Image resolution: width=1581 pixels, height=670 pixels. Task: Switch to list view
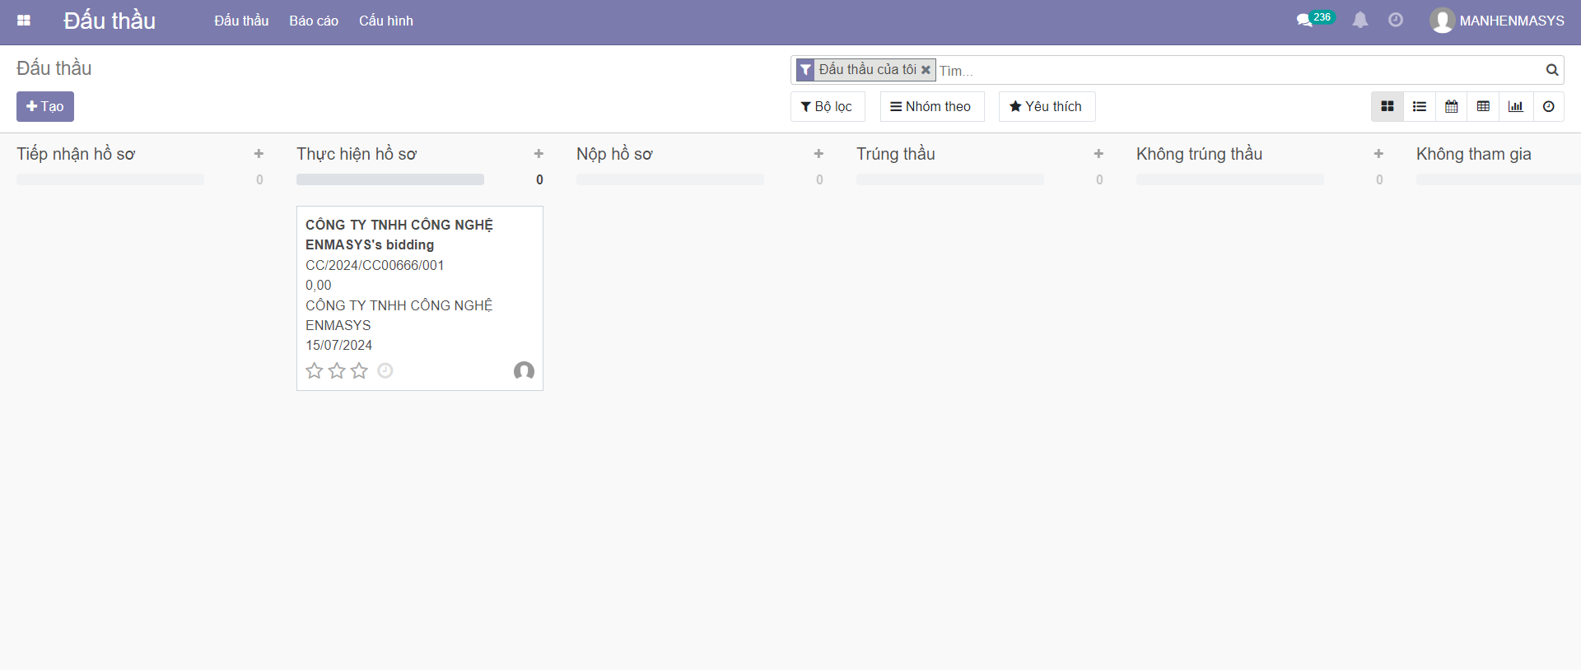point(1420,107)
